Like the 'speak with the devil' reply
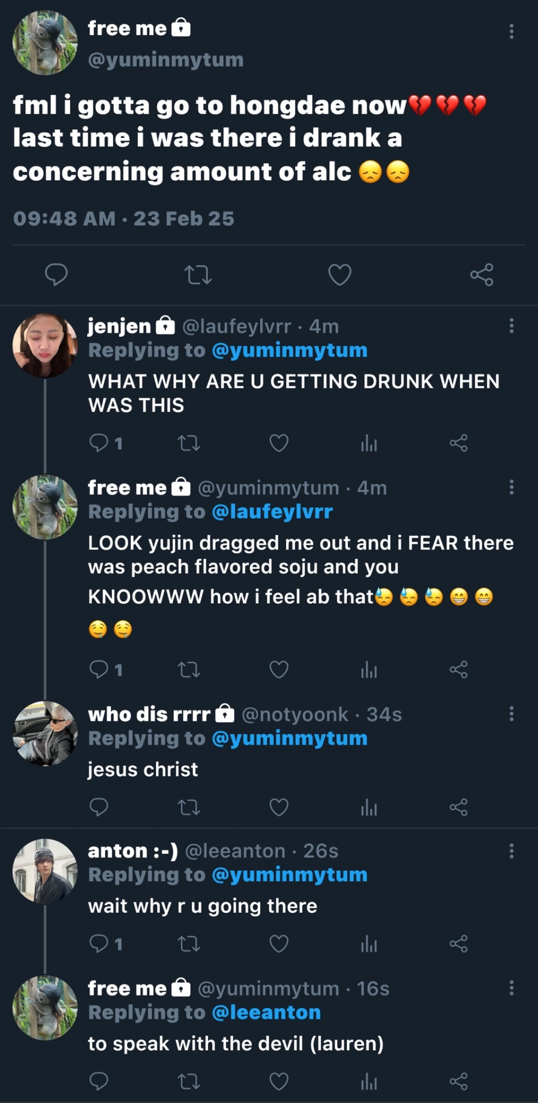The height and width of the screenshot is (1103, 538). coord(279,1082)
